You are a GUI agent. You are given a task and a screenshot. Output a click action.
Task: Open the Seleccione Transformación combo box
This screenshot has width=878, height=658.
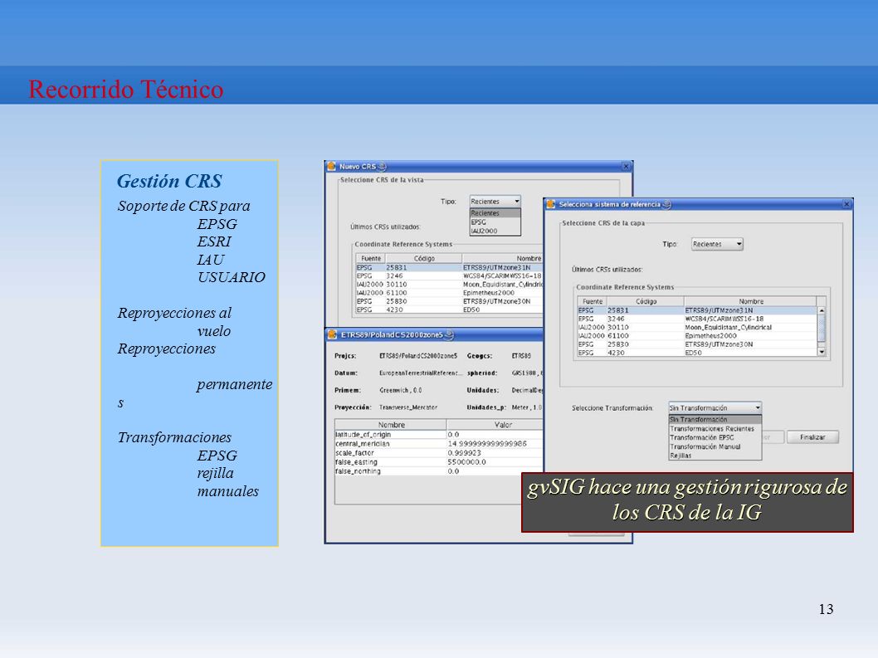[715, 407]
